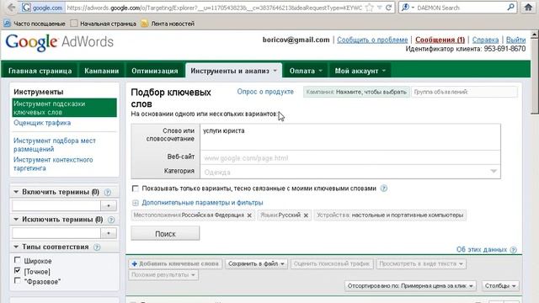Click help icon next to Исключить термины

coord(111,220)
